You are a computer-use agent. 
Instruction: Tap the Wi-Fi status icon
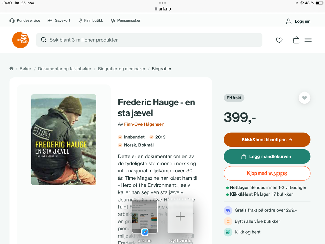coord(302,3)
